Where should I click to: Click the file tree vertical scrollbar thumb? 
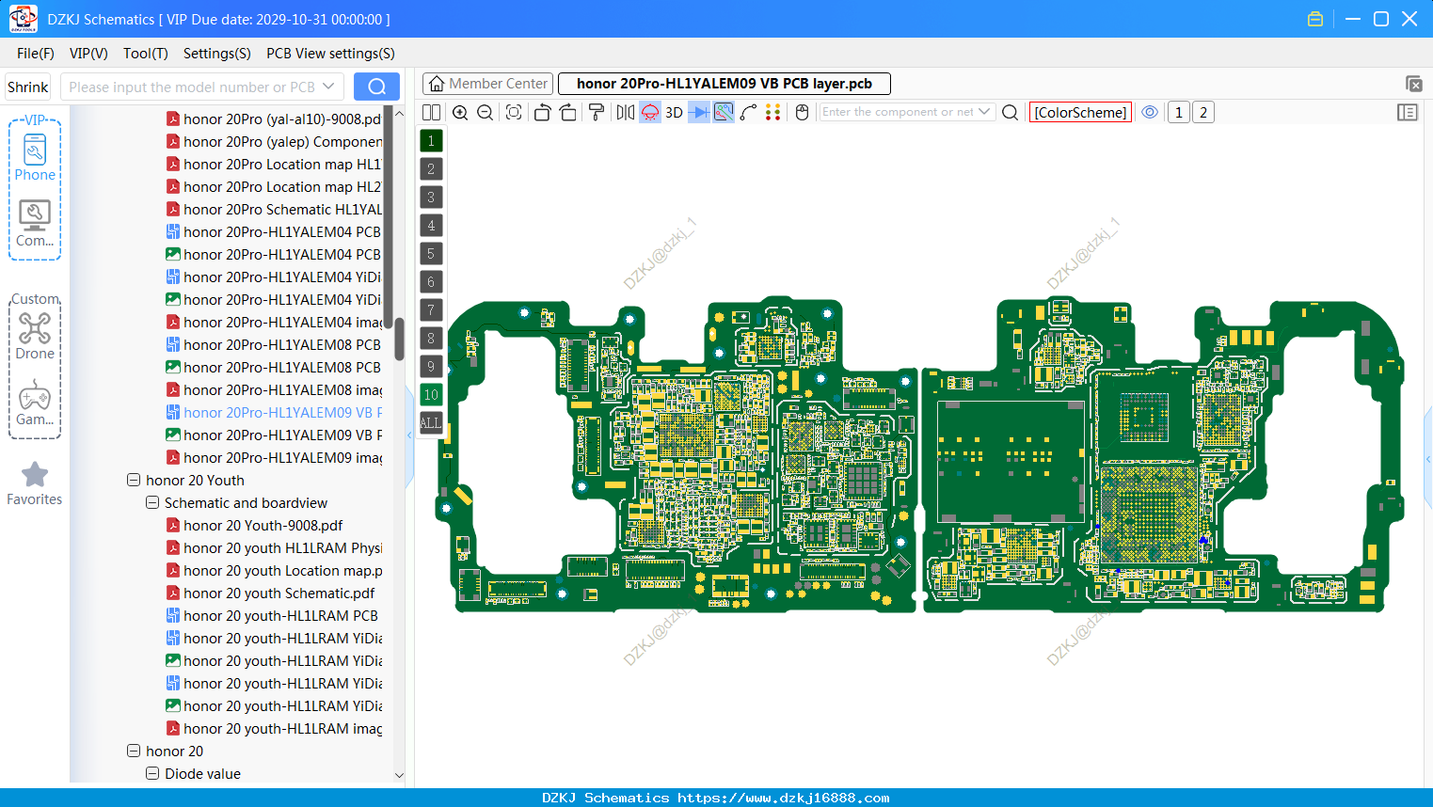coord(399,339)
